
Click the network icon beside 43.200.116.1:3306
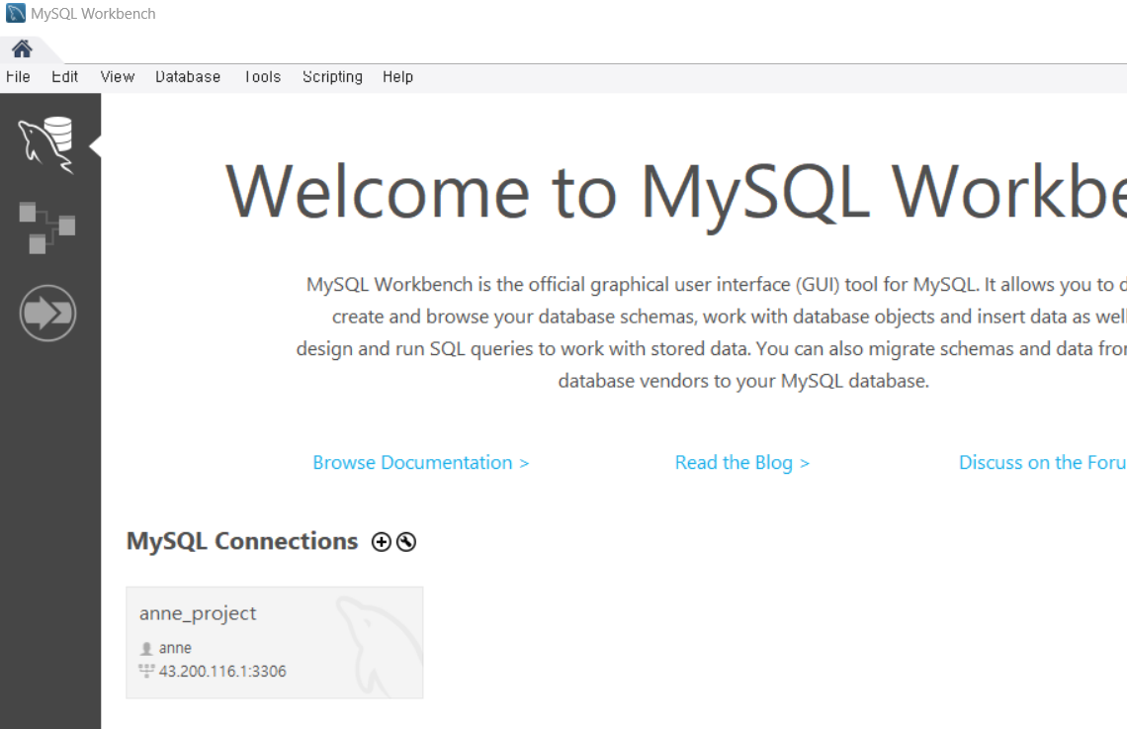point(146,672)
